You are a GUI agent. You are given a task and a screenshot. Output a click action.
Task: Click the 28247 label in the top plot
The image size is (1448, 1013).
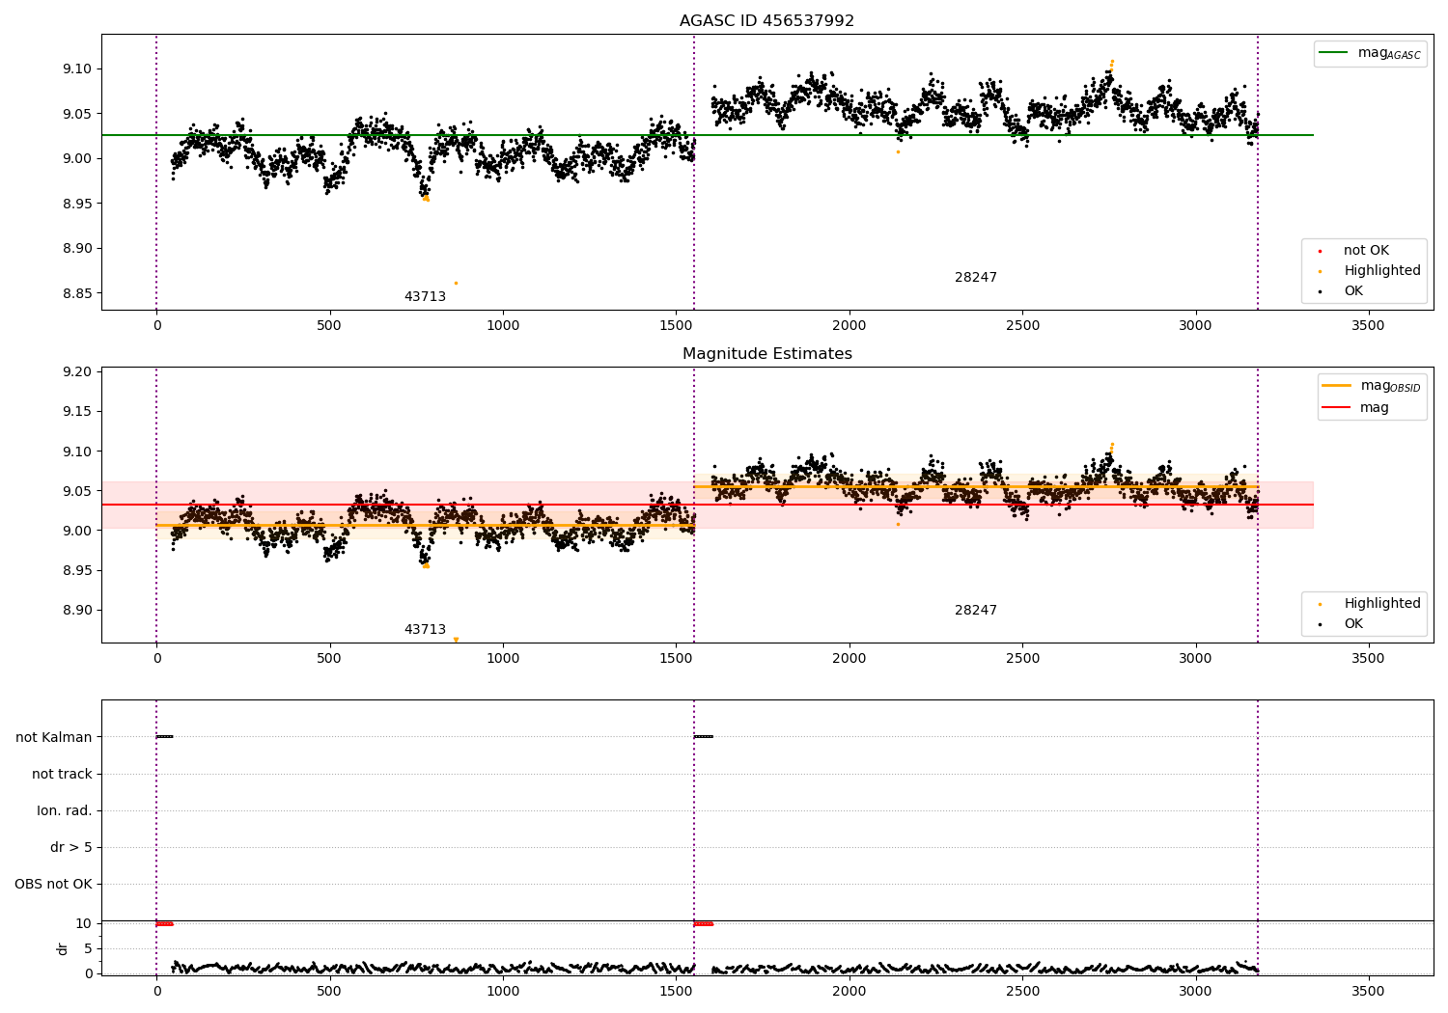click(x=976, y=278)
